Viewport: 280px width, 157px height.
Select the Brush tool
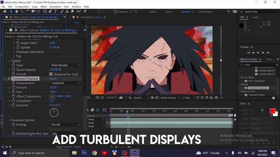[62, 11]
